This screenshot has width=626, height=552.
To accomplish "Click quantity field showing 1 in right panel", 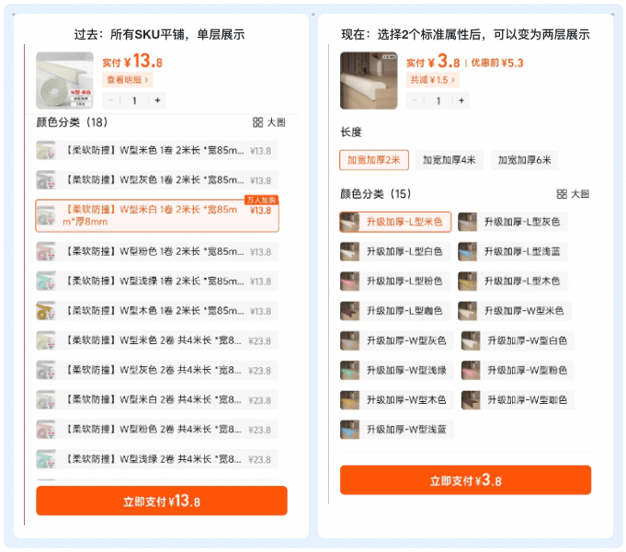I will (x=438, y=100).
